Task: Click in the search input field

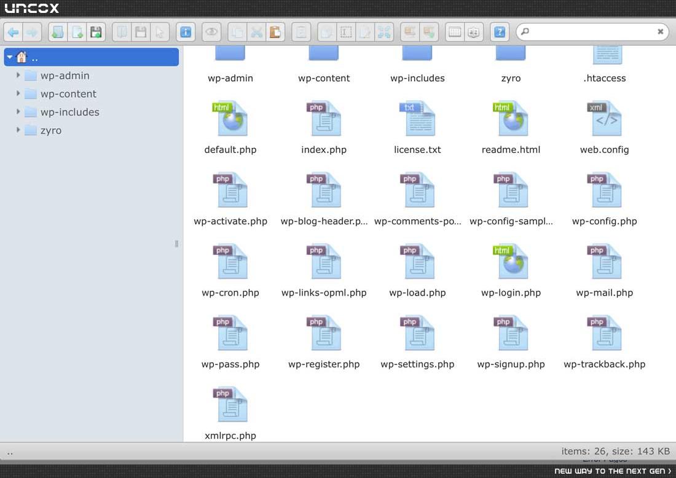Action: tap(591, 31)
